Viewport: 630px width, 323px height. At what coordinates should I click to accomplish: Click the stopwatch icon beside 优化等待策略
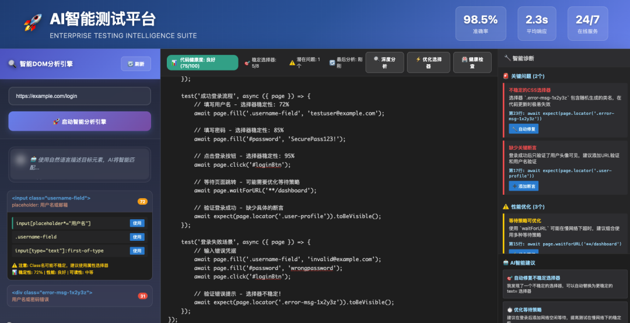510,310
